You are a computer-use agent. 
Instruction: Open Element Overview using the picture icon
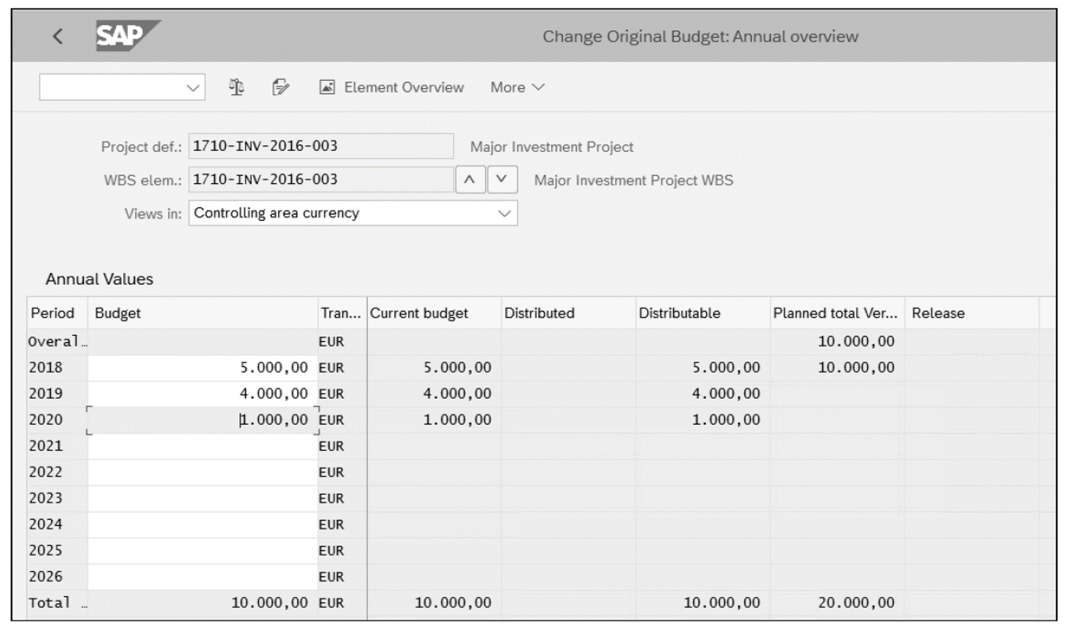click(327, 87)
